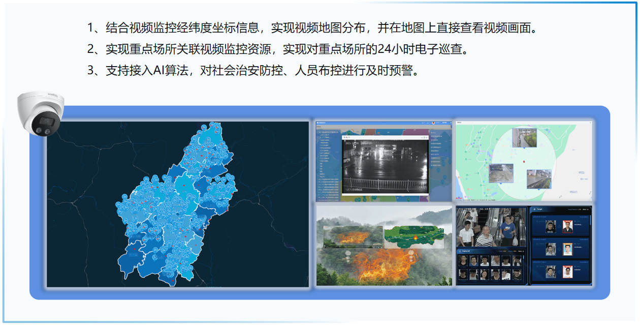Select bottom-right camera preview on circular map
This screenshot has width=640, height=325.
[538, 179]
